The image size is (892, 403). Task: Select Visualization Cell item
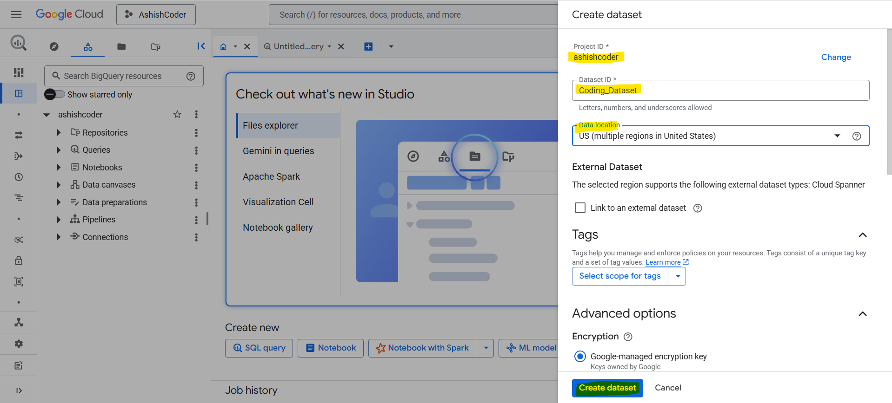click(x=288, y=202)
